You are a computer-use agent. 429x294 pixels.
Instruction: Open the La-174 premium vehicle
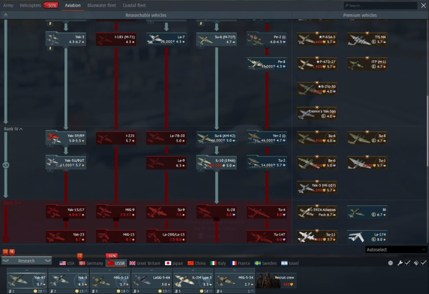point(366,236)
